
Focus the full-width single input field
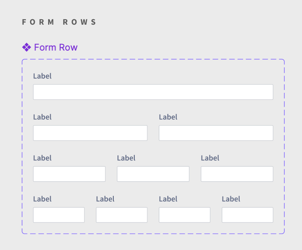pyautogui.click(x=153, y=92)
